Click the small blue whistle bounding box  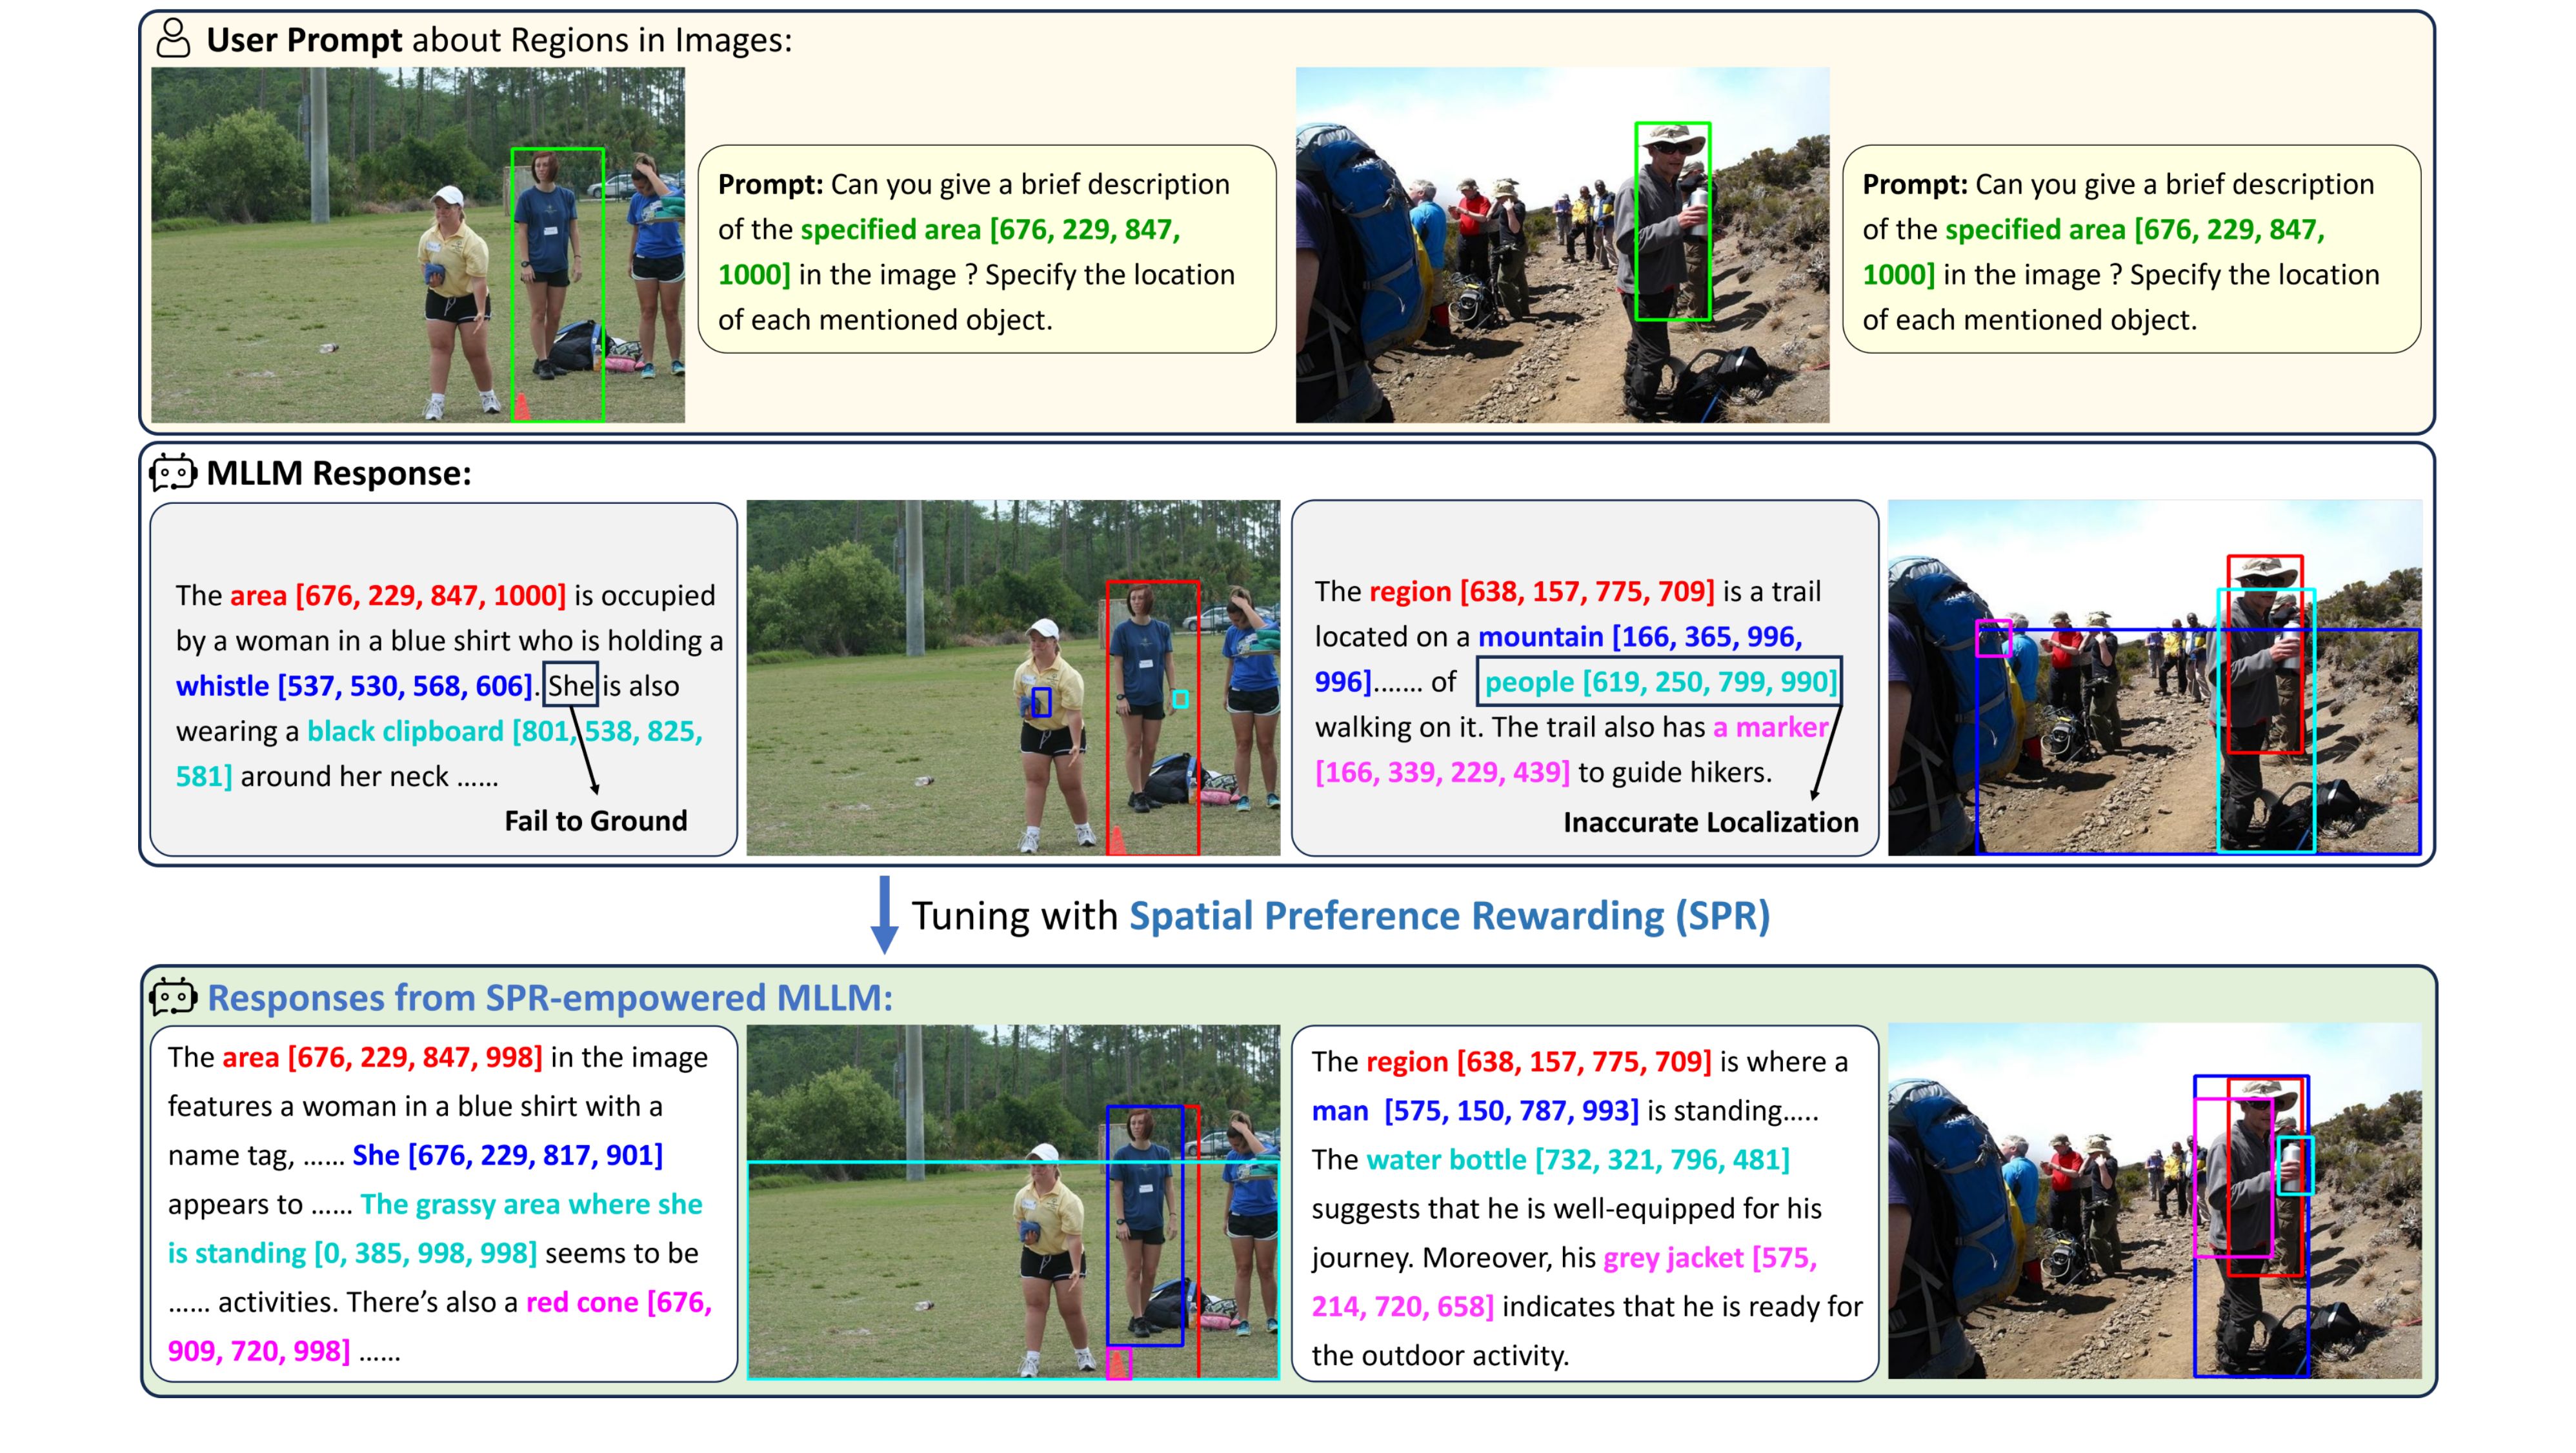(1041, 702)
